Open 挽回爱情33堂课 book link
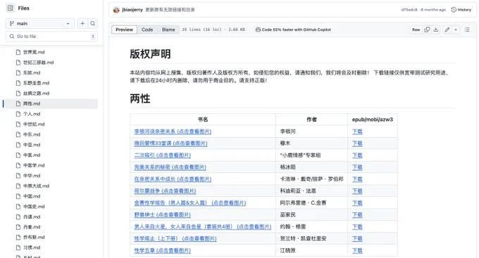Screen dimensions: 479x258 [x=170, y=143]
